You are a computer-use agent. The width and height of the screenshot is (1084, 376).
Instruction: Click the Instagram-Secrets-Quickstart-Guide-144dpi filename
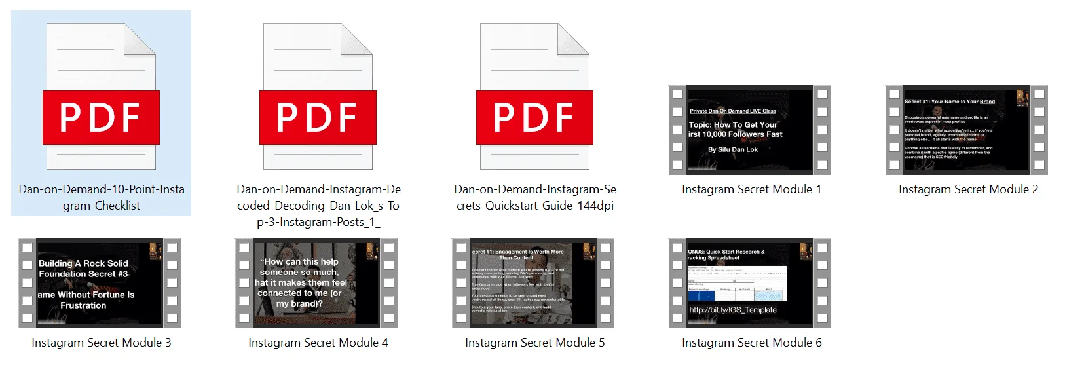click(x=535, y=197)
